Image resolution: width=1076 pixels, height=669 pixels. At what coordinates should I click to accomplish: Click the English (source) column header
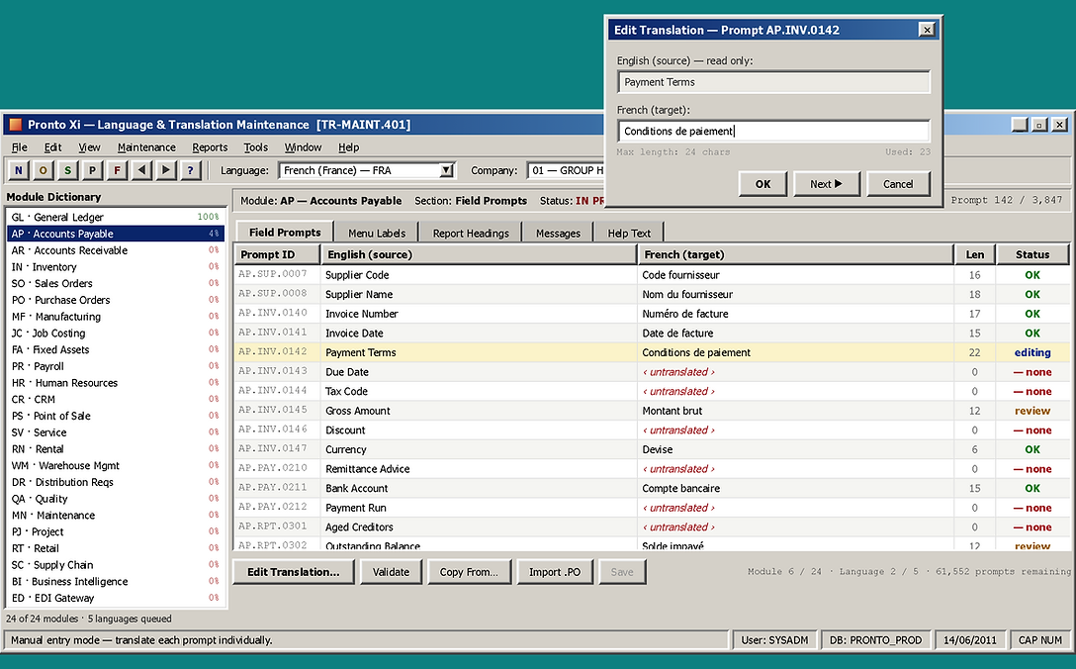tap(479, 254)
